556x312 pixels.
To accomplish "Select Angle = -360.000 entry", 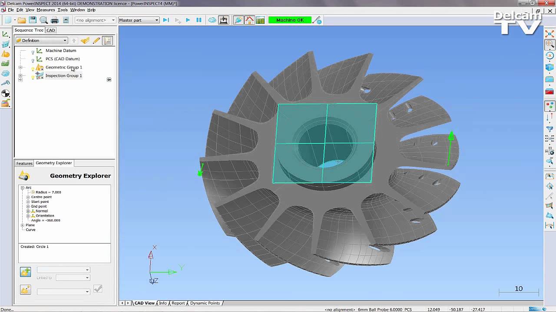I will (x=46, y=220).
